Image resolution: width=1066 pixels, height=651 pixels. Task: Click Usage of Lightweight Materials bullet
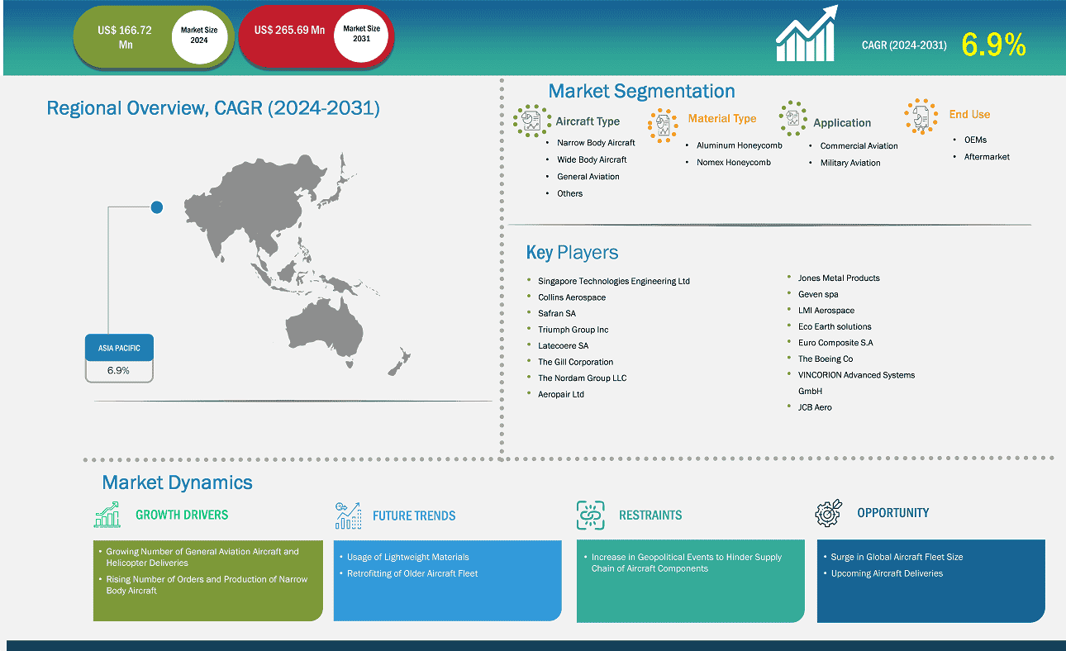point(407,557)
